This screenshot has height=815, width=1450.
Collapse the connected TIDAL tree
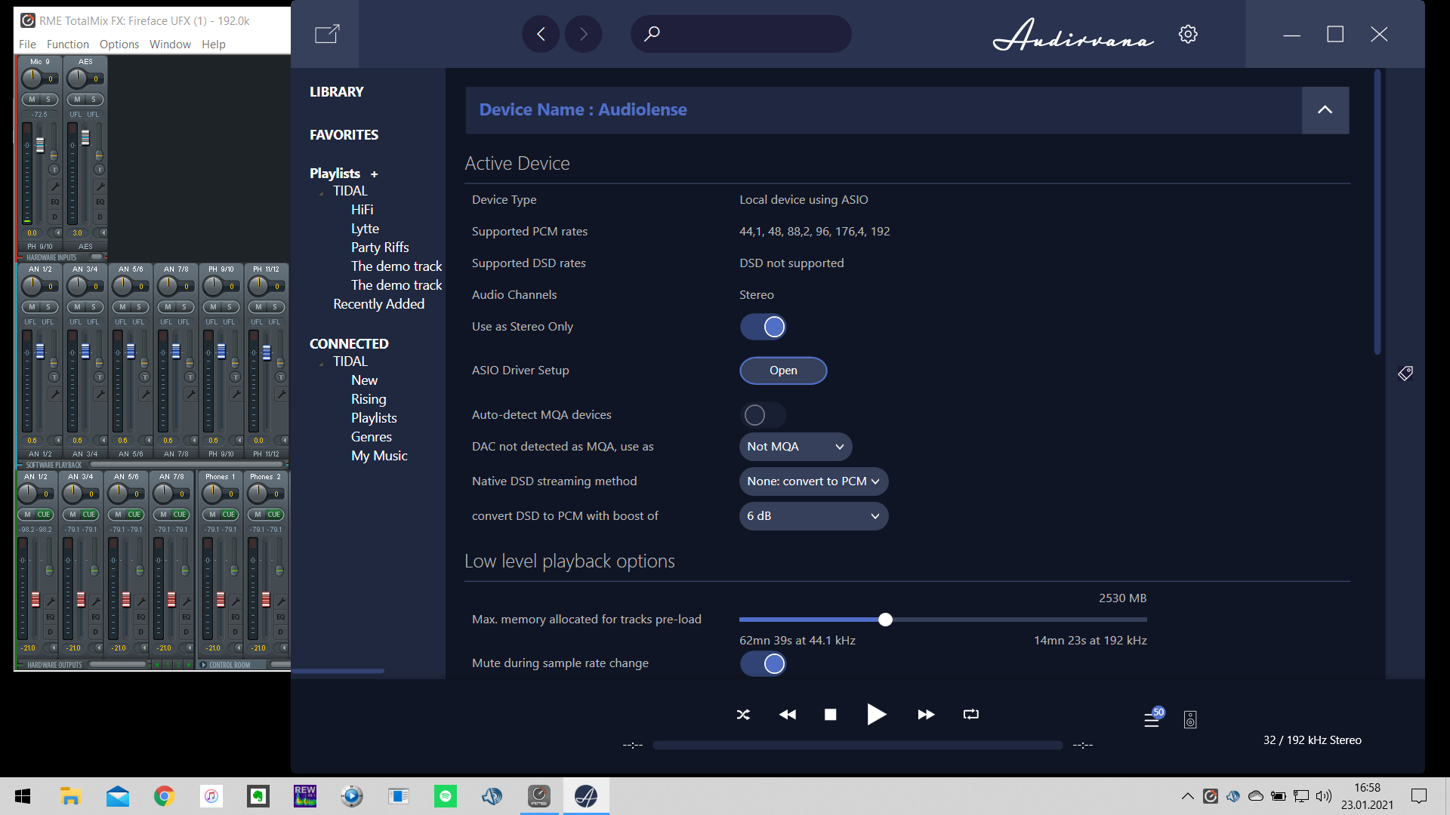(x=322, y=364)
